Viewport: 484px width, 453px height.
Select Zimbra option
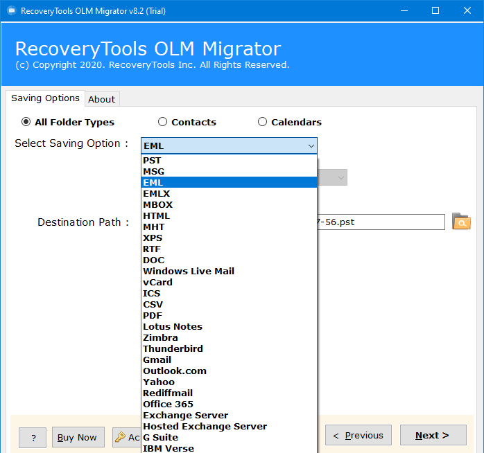click(x=229, y=338)
